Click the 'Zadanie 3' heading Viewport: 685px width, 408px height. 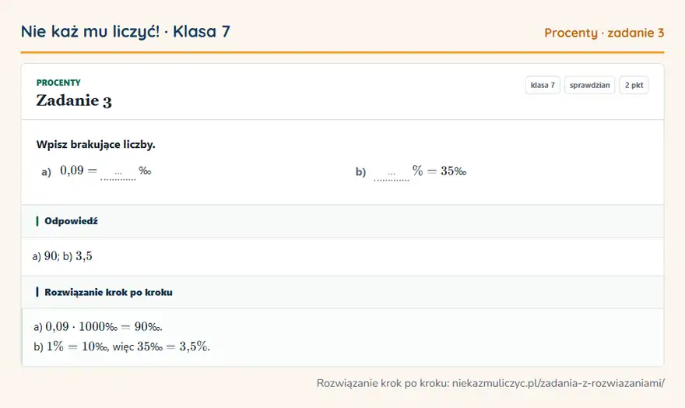pos(74,100)
